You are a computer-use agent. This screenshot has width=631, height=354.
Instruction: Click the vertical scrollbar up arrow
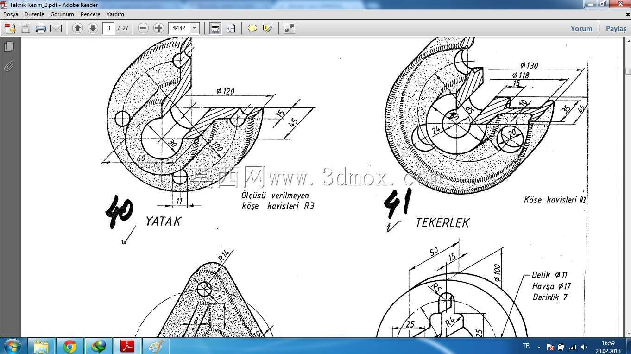[627, 41]
